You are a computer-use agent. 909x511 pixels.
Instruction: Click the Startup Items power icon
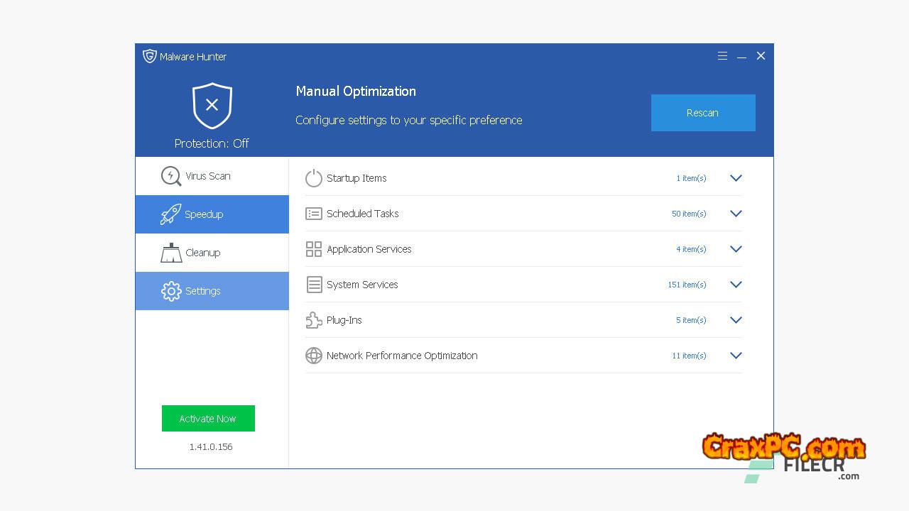313,178
